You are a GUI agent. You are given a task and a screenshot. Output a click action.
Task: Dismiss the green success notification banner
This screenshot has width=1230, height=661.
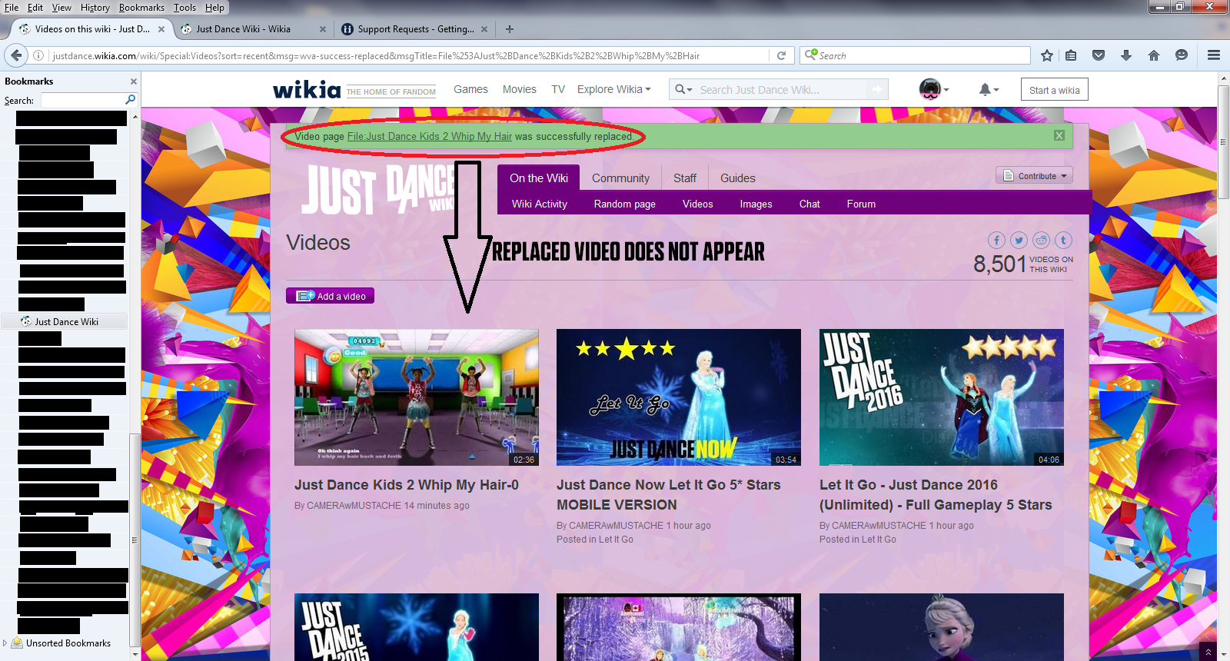1059,136
